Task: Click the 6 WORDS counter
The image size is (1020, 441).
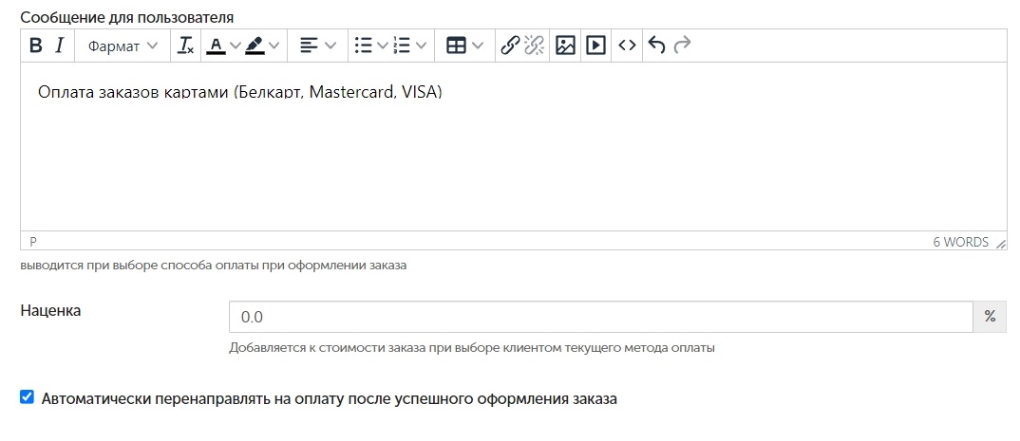Action: (x=961, y=242)
